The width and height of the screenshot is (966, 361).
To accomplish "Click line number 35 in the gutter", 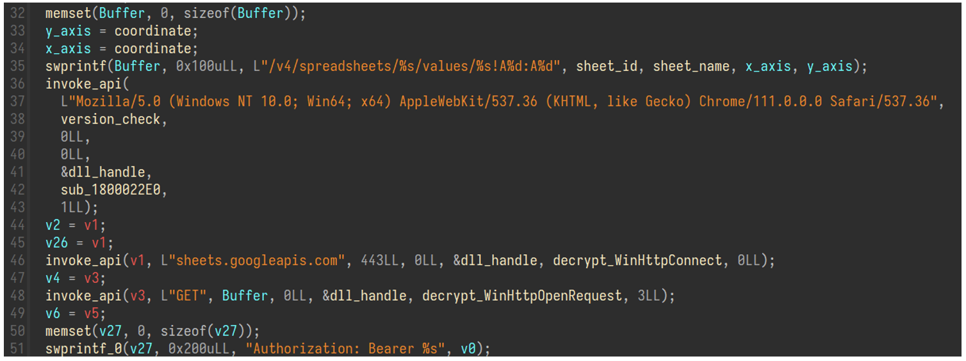I will [x=17, y=66].
